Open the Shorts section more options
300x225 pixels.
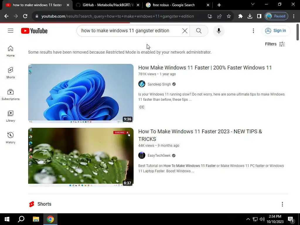tap(282, 204)
